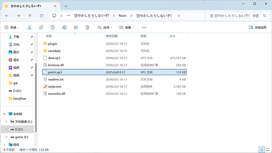Click the Norn breadcrumb path segment

coord(122,16)
